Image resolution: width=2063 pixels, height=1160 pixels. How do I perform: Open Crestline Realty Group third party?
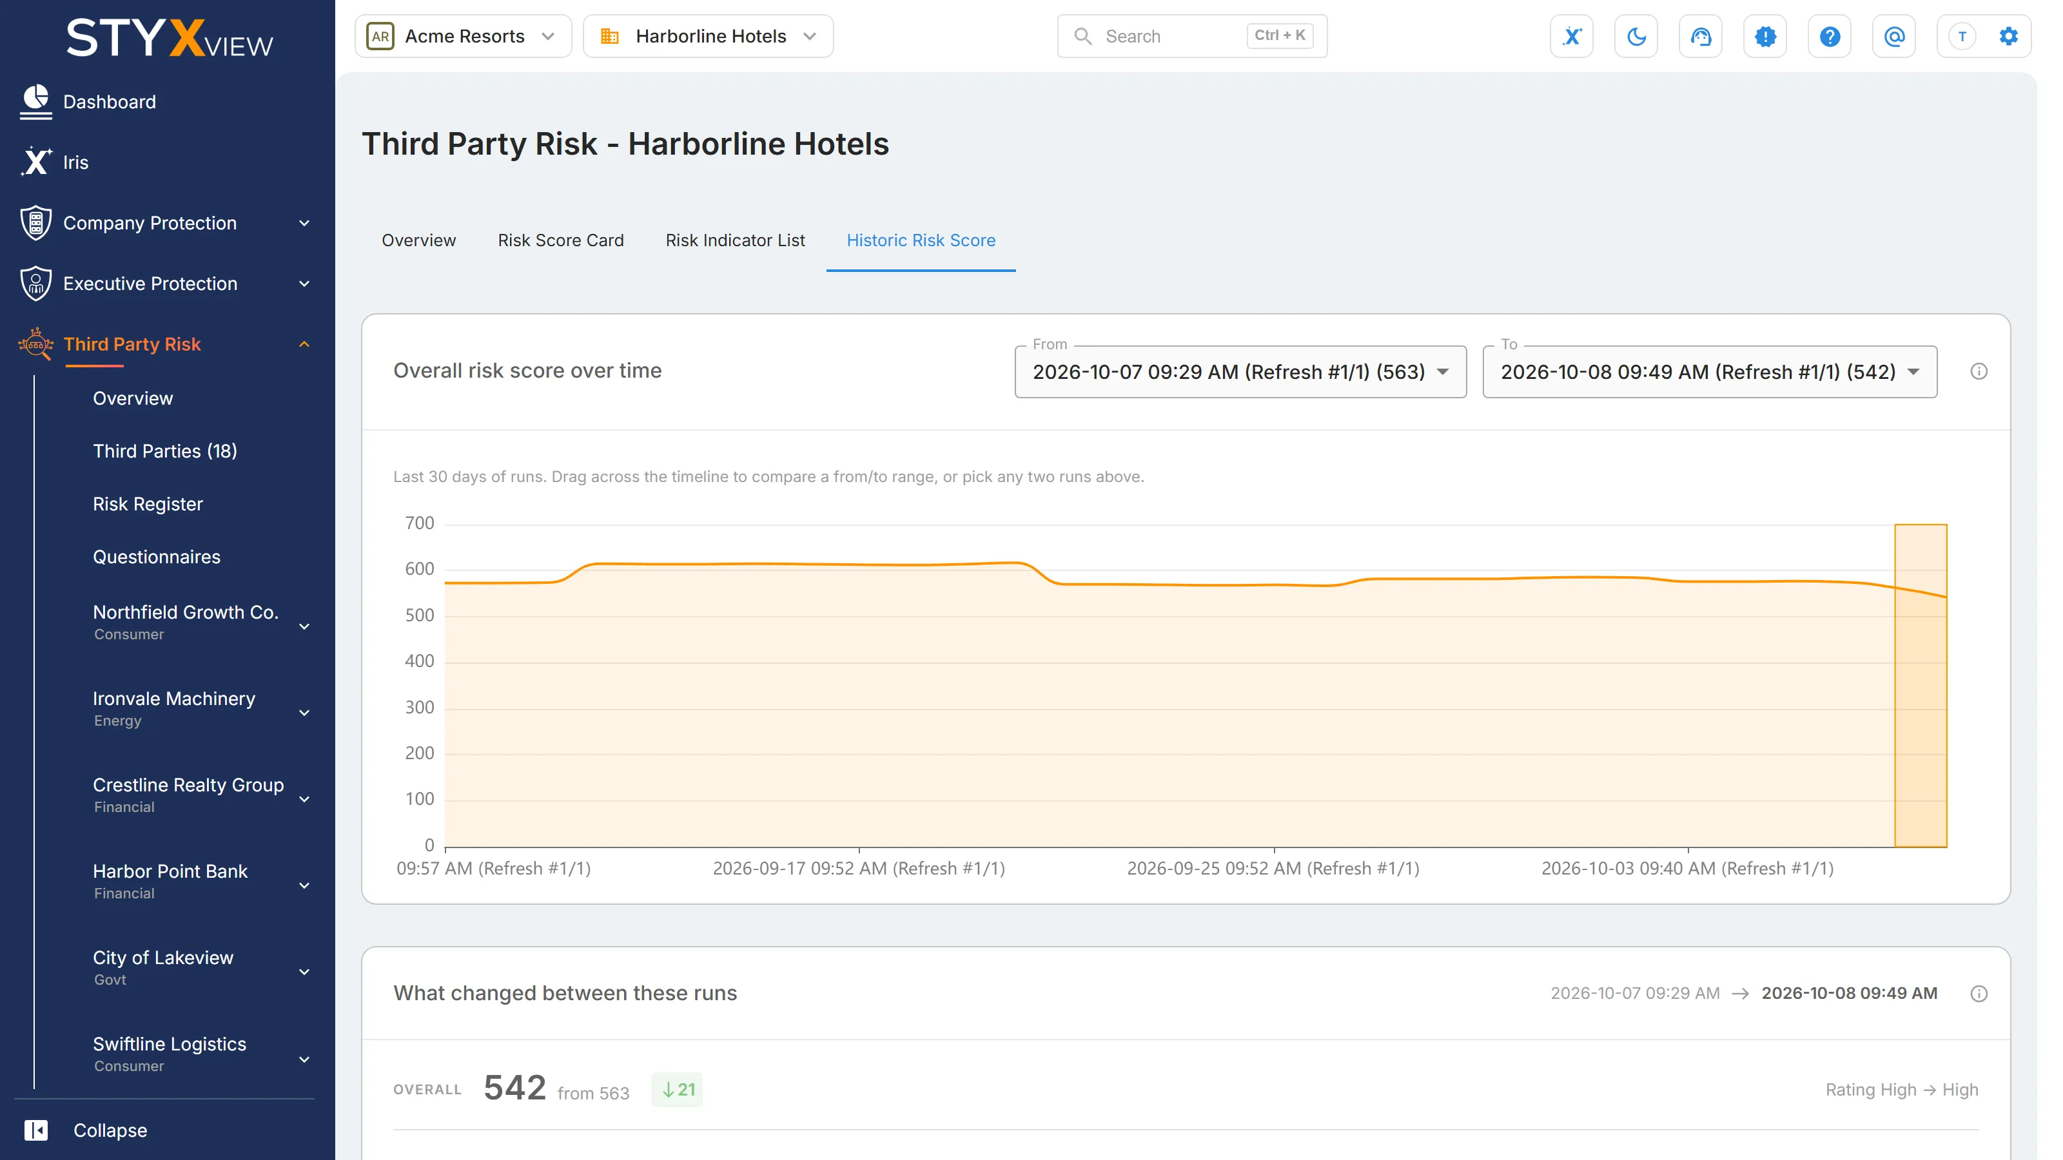[188, 795]
